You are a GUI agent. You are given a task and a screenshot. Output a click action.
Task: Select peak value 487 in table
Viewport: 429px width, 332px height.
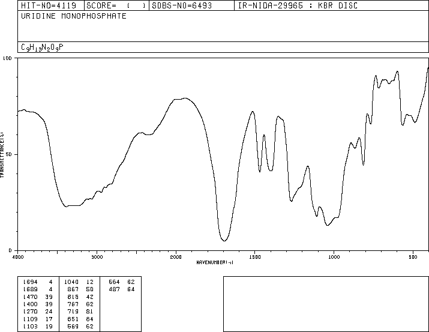point(115,289)
